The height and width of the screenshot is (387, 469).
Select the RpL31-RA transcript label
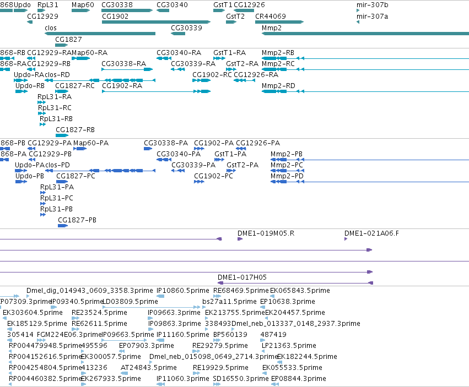[x=55, y=97]
